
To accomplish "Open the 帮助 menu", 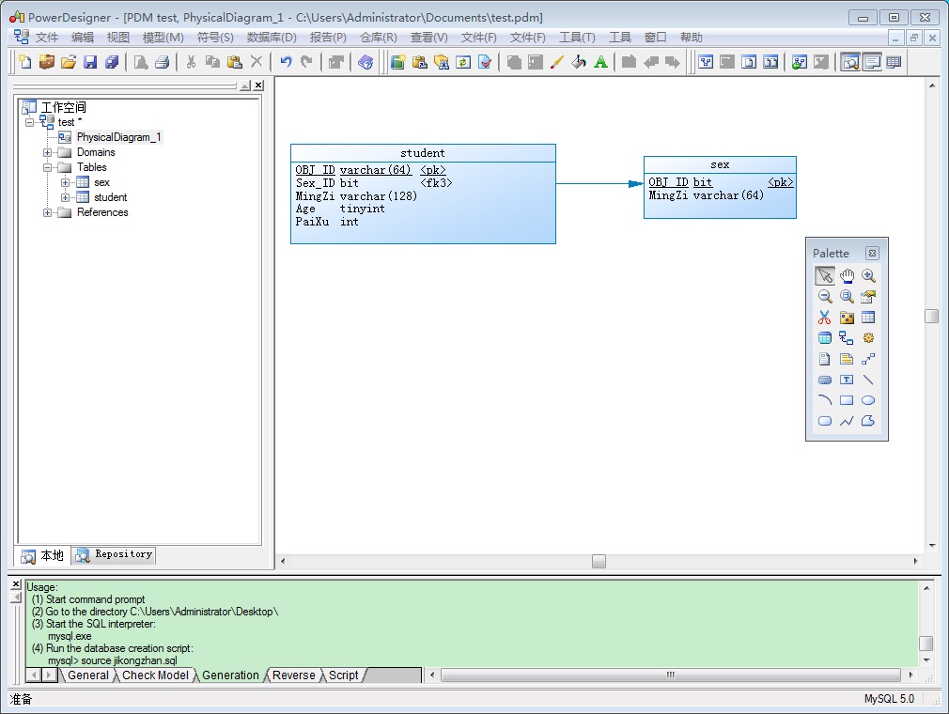I will 691,38.
